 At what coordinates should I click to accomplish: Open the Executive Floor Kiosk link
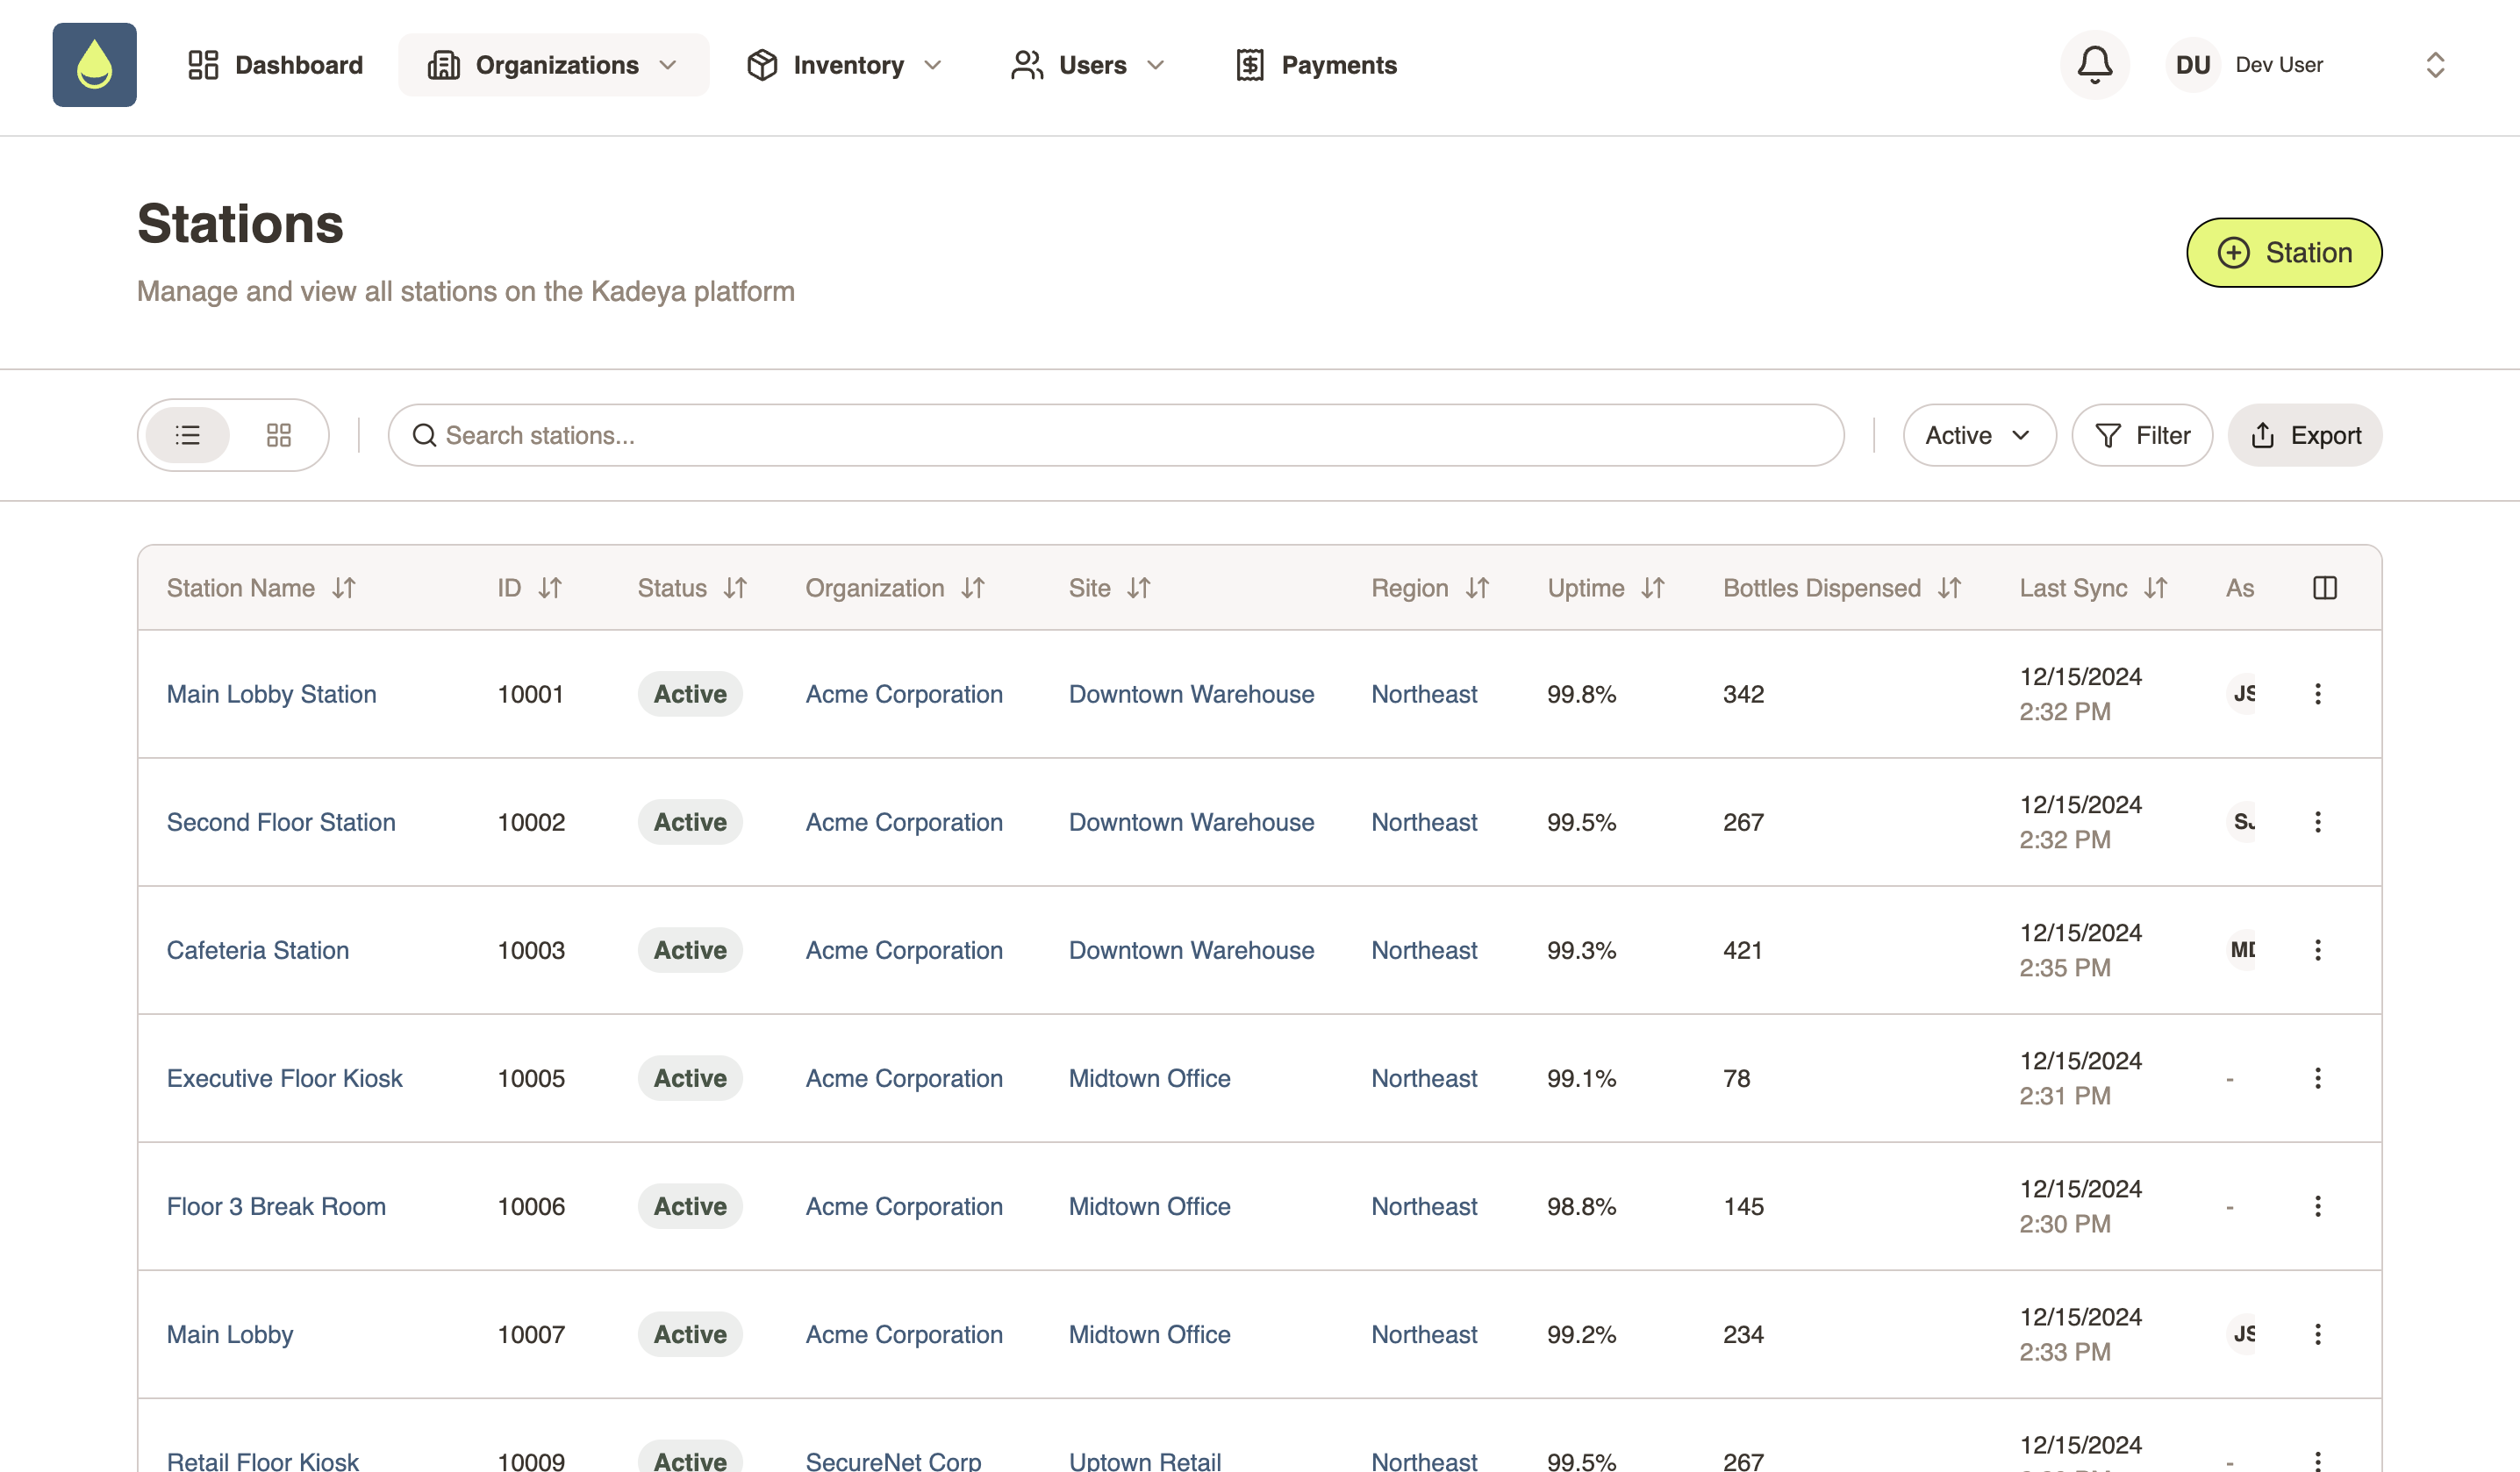click(x=285, y=1078)
